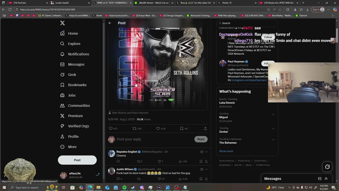339x191 pixels.
Task: Share the Rayados English comment
Action: coord(206,161)
